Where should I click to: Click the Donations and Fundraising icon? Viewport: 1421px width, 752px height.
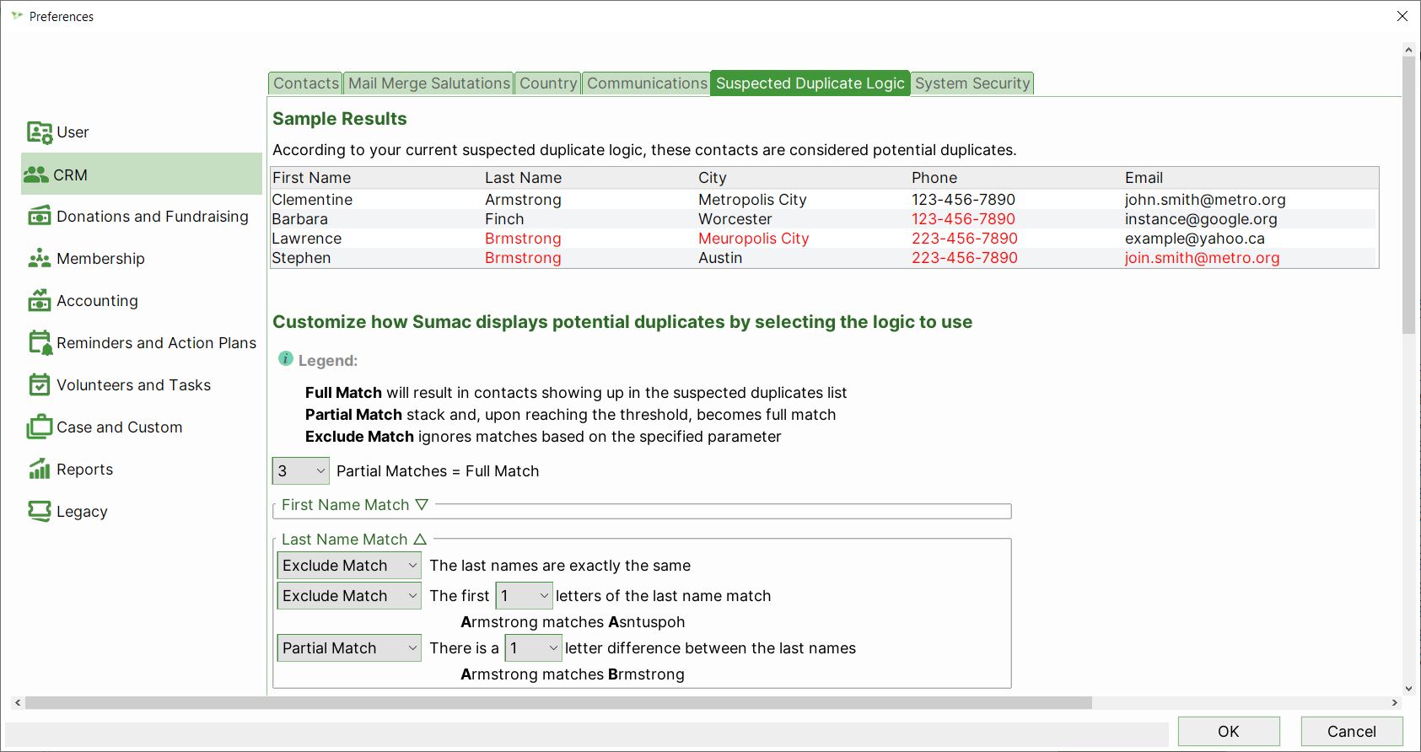coord(40,217)
